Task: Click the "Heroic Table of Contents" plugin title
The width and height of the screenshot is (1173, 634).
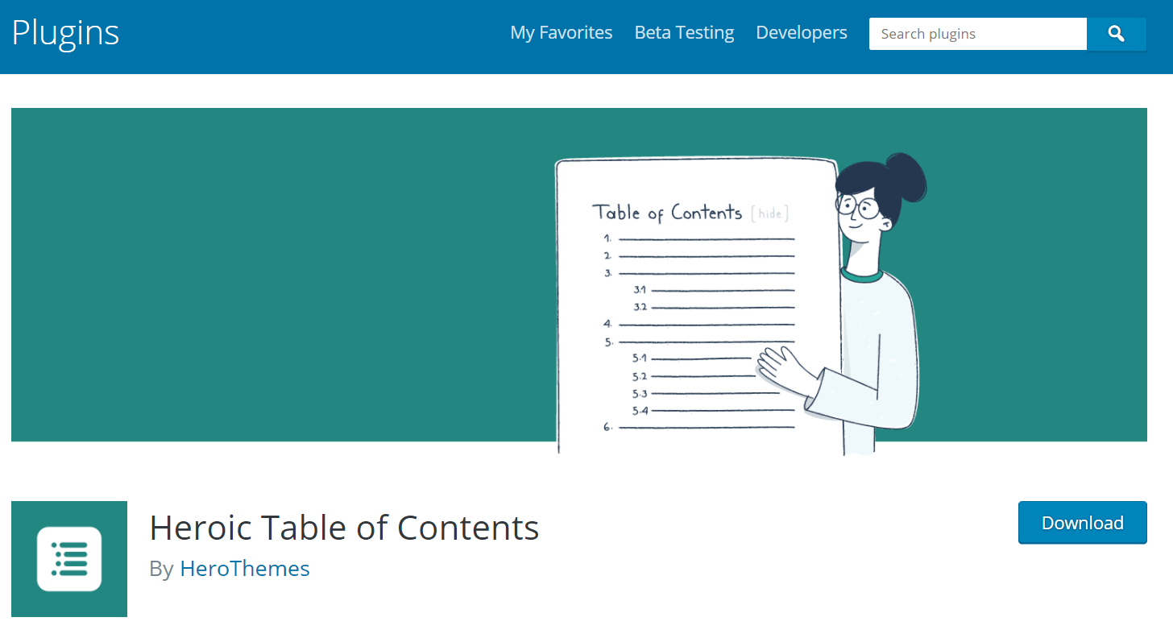Action: [x=344, y=528]
